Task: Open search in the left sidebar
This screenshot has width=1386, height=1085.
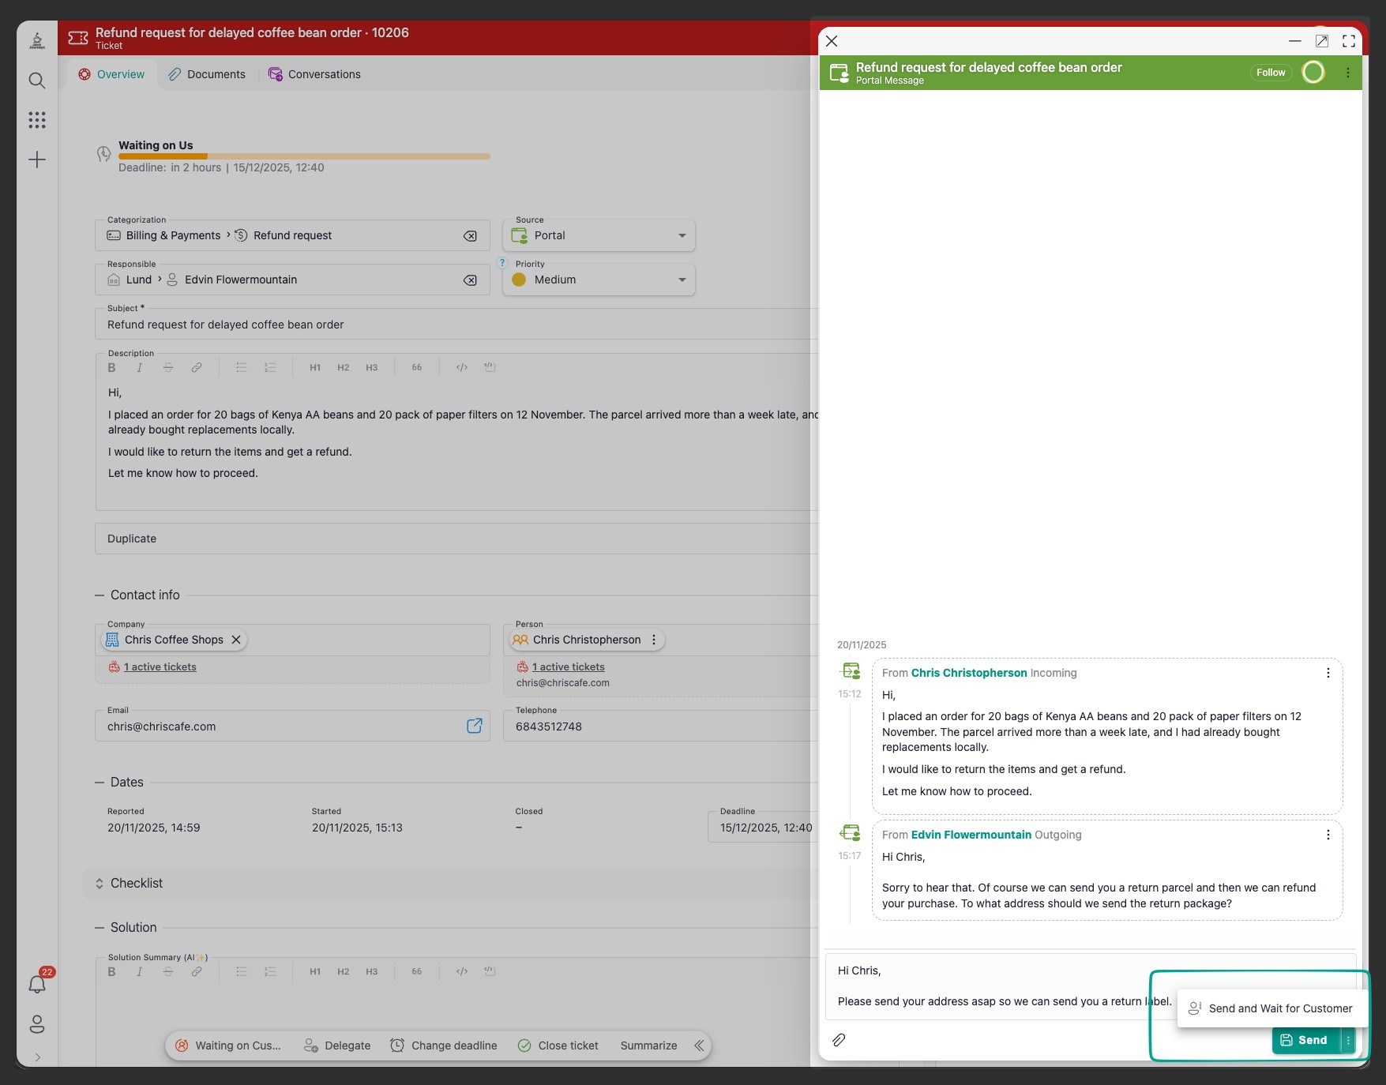Action: 37,81
